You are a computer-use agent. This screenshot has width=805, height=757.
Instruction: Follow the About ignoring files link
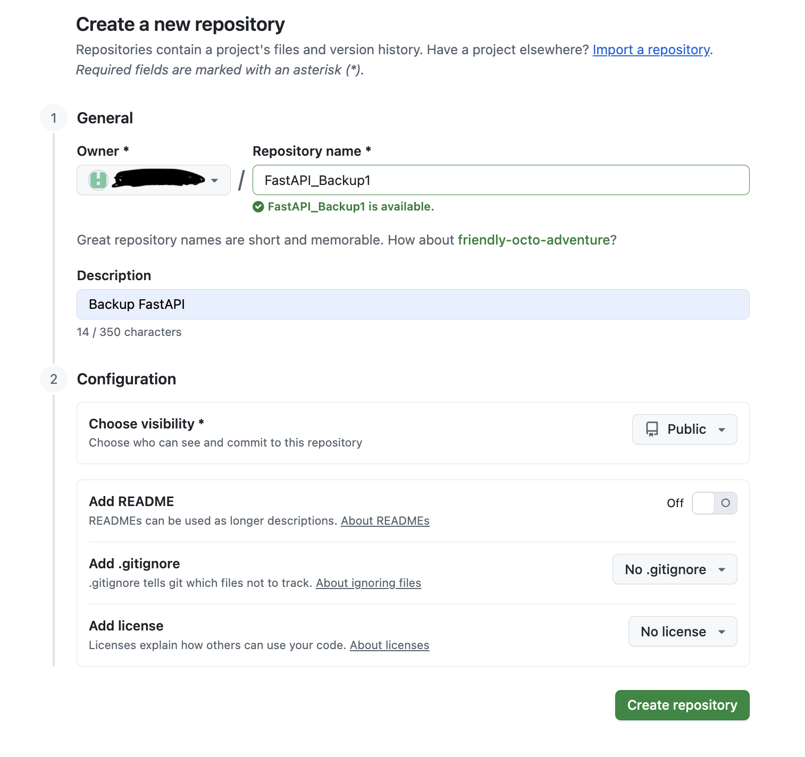pos(368,583)
